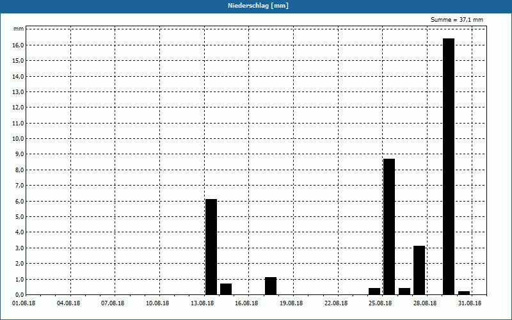The width and height of the screenshot is (512, 320).
Task: Select the 1,1 mm bar before 19.08.18
Action: point(271,286)
